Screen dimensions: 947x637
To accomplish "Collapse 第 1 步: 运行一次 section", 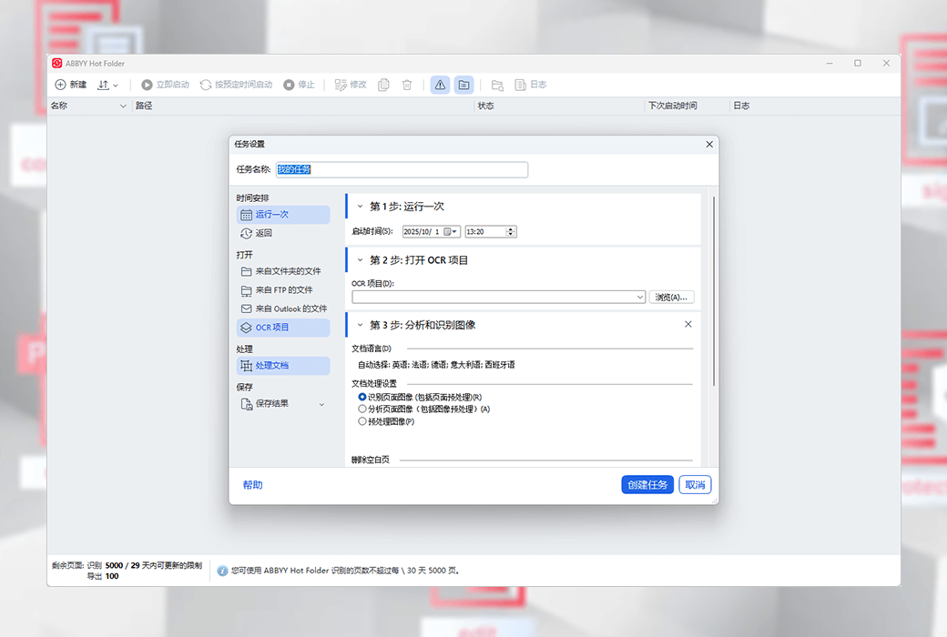I will tap(360, 207).
